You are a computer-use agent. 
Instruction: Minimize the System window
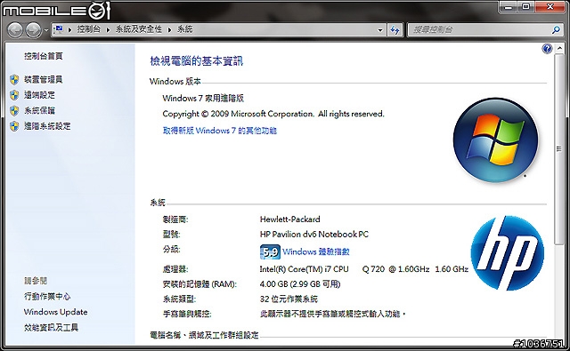coord(509,6)
